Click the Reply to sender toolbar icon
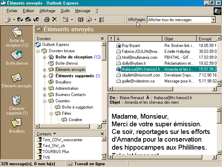This screenshot has height=167, width=222. coord(20,19)
